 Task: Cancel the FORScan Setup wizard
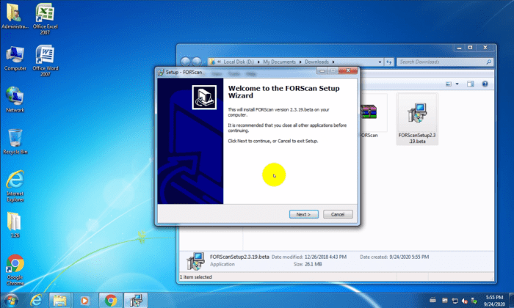(338, 214)
